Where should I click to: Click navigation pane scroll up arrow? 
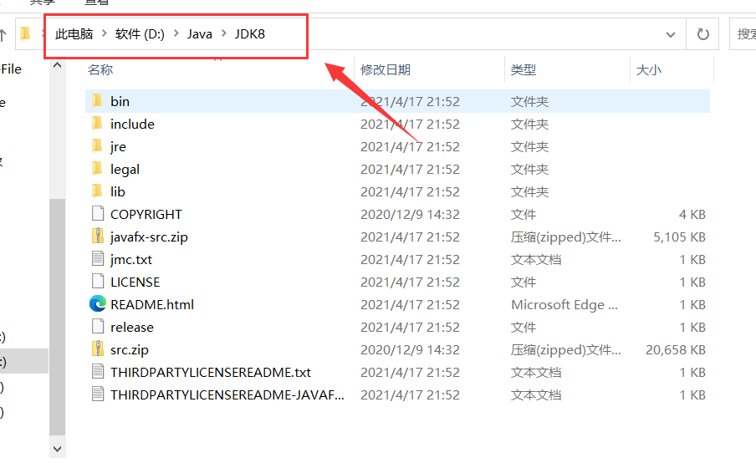(58, 65)
